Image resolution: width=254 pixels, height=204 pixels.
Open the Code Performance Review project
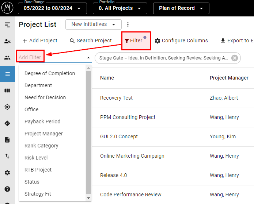[x=131, y=195]
